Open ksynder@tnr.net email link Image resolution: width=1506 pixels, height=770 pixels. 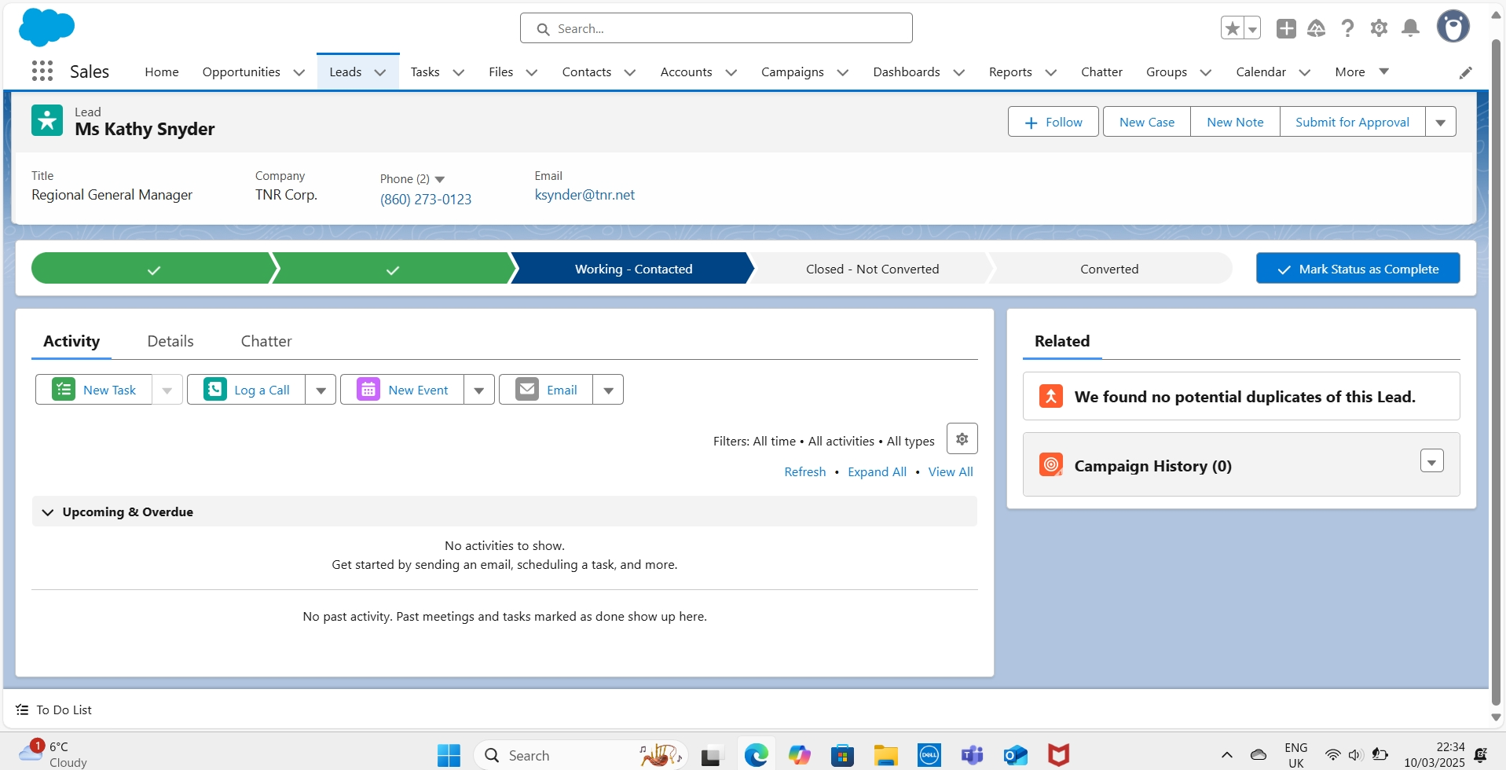pos(584,194)
